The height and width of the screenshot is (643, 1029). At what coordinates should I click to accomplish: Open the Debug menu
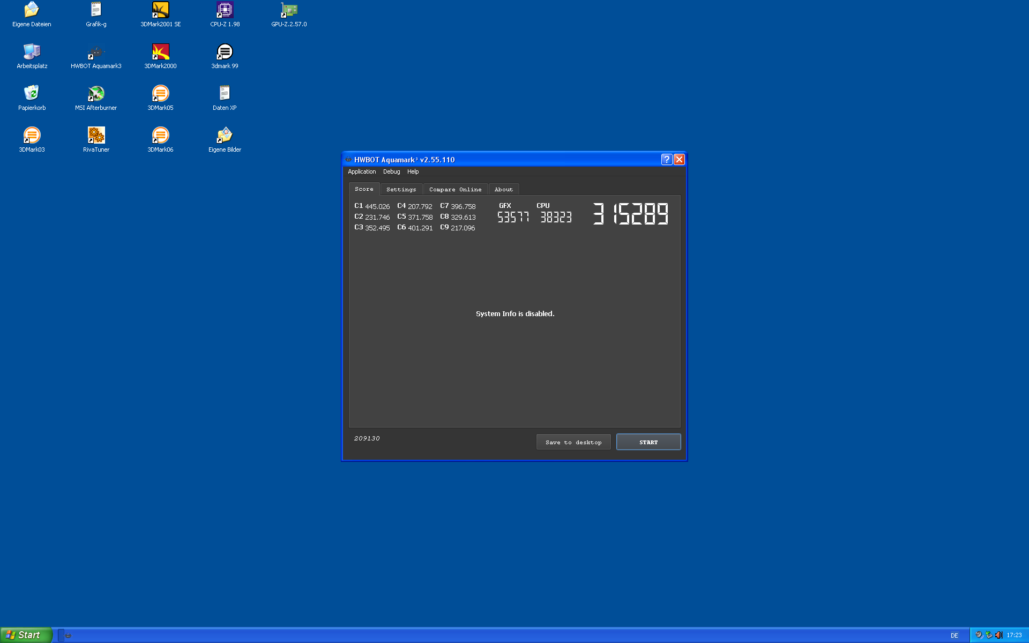click(391, 171)
